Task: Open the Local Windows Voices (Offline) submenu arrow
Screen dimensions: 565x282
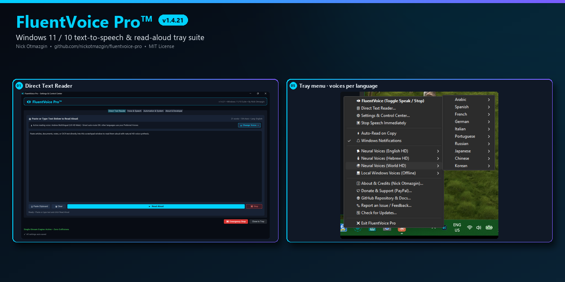Action: (x=438, y=173)
